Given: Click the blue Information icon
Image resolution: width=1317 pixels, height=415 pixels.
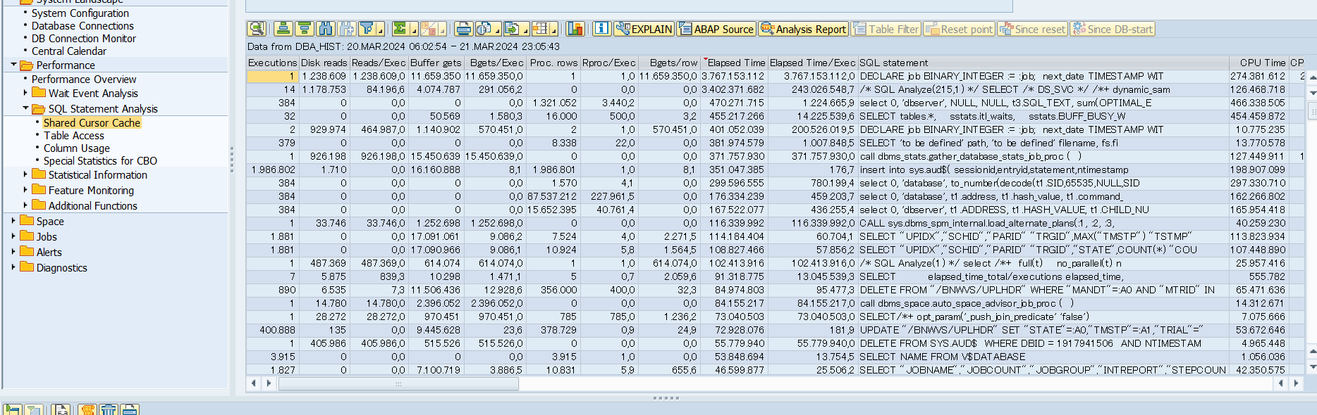Looking at the screenshot, I should tap(601, 29).
